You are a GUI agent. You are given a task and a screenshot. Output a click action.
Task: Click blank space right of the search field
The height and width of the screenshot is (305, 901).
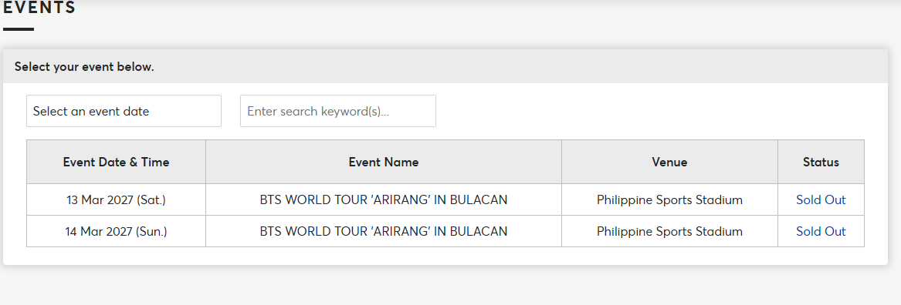coord(649,111)
